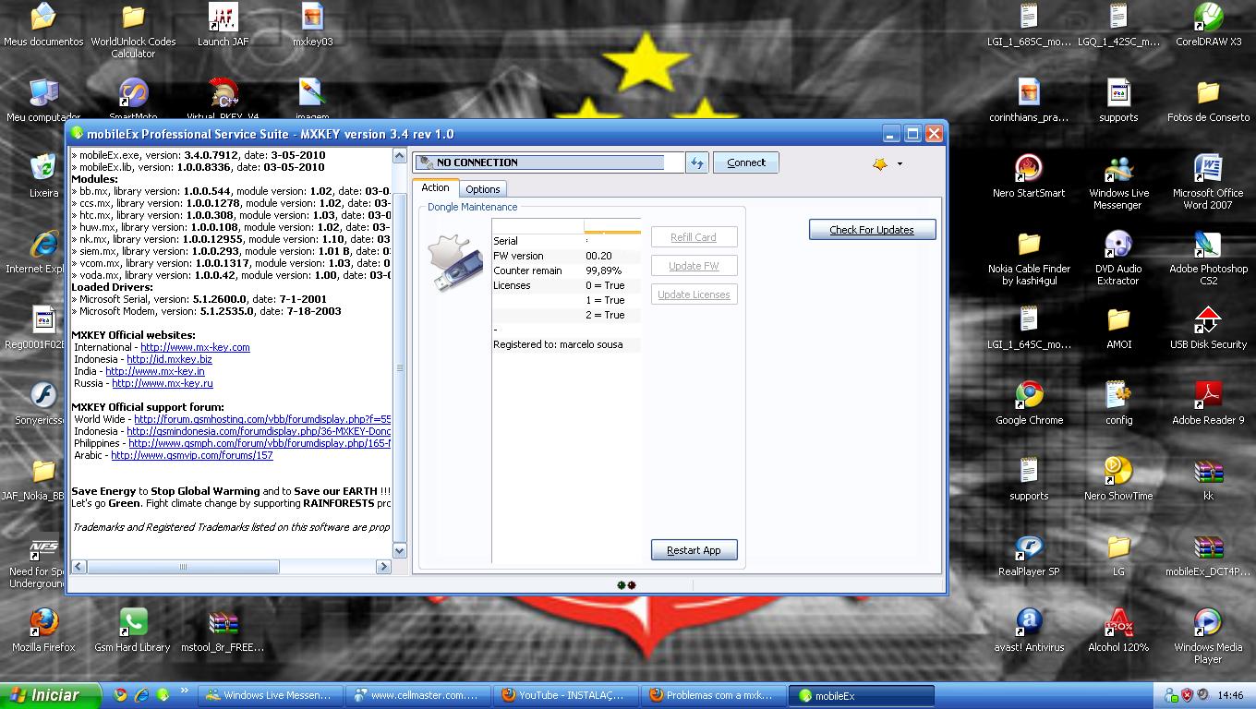Click the connection refresh arrows icon
Image resolution: width=1256 pixels, height=709 pixels.
click(697, 162)
